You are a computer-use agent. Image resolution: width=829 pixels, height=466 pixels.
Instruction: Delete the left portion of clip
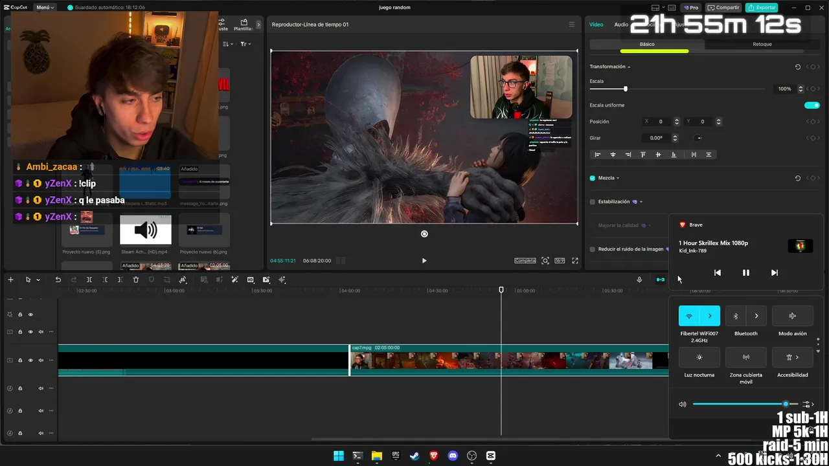click(x=105, y=280)
